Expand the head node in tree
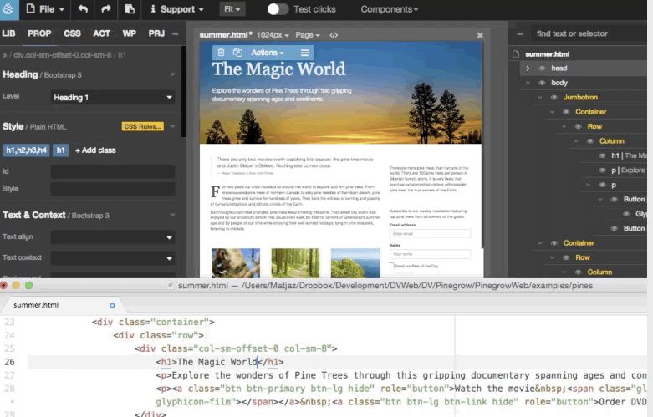Screen dimensions: 653x417 (x=528, y=68)
